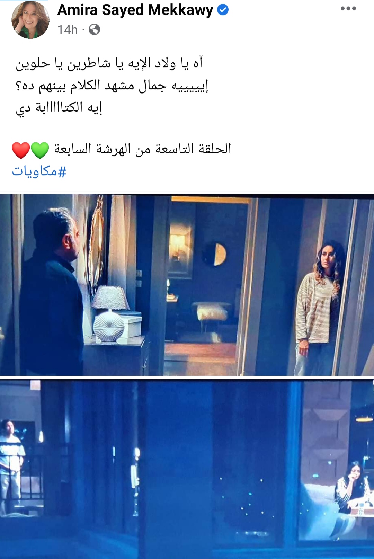The width and height of the screenshot is (374, 559).
Task: Click the 14h post timestamp
Action: click(x=68, y=30)
